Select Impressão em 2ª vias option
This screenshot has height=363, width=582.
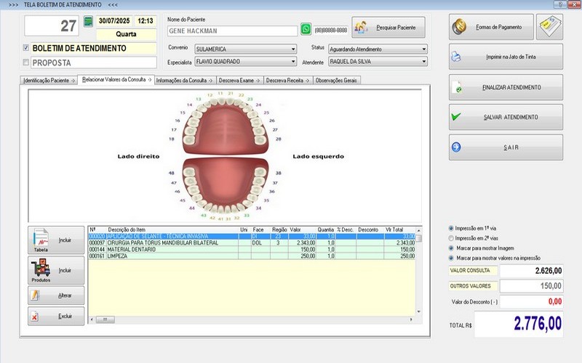pyautogui.click(x=452, y=238)
